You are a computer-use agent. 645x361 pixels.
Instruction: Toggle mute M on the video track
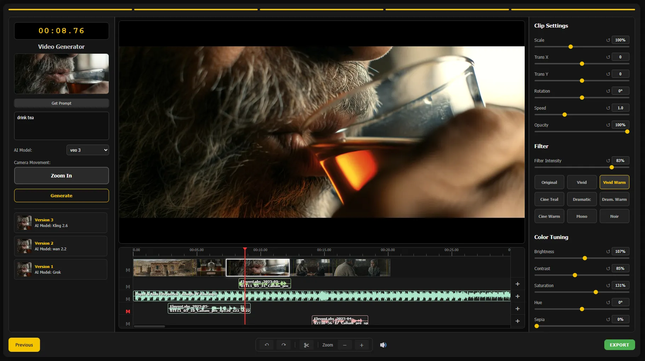128,270
